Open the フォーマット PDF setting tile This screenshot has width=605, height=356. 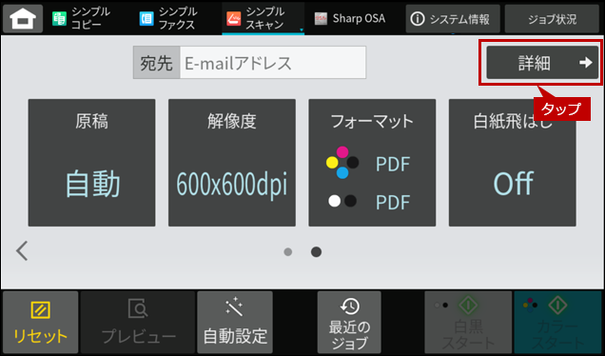[372, 163]
